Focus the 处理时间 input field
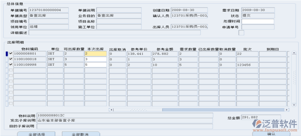301x136 pixels. pyautogui.click(x=258, y=21)
